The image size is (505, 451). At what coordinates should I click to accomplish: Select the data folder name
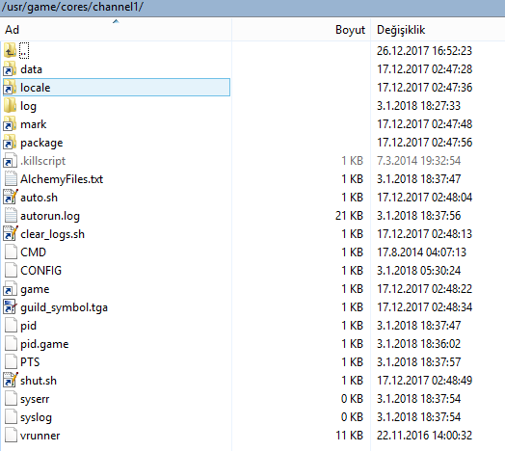(31, 69)
